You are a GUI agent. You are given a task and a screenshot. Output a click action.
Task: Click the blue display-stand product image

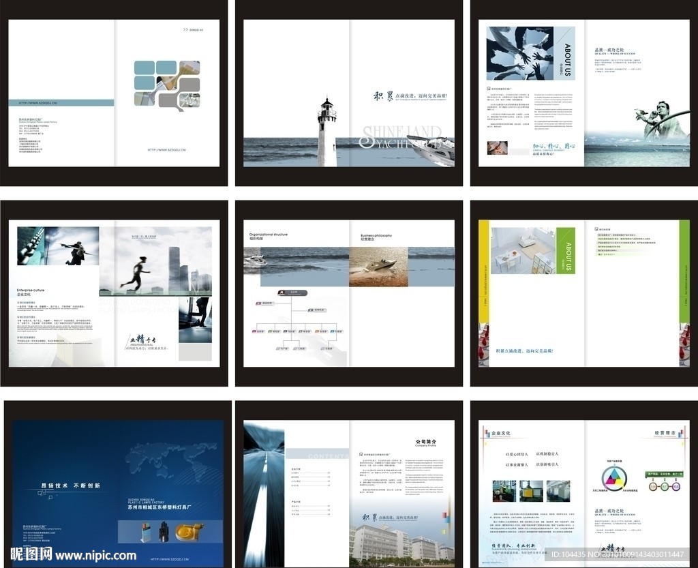(x=145, y=533)
